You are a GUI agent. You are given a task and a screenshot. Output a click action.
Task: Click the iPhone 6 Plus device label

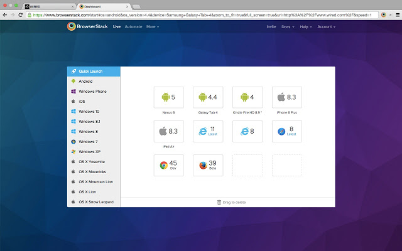[x=287, y=112]
